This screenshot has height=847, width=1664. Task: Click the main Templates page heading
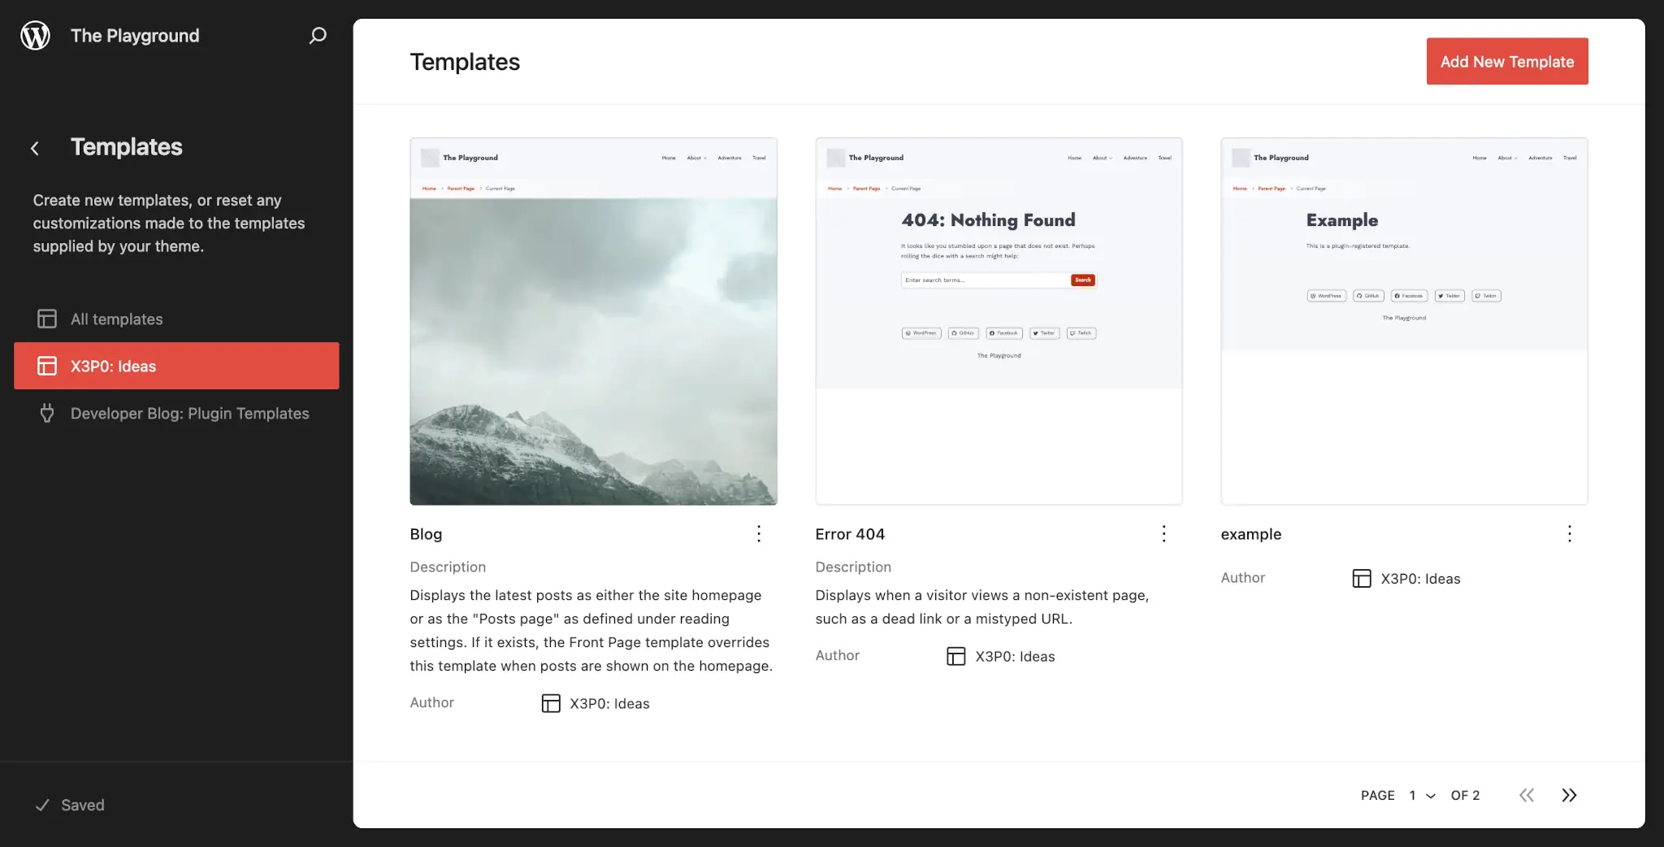[465, 62]
